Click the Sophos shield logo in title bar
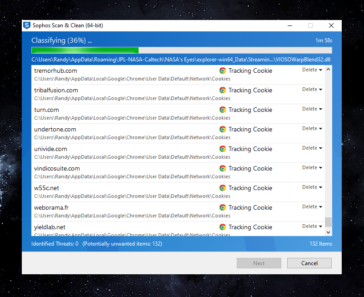364x297 pixels. click(27, 25)
